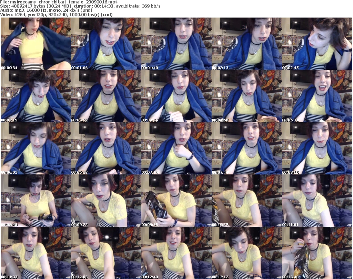353x279 pixels.
Task: Choose the frame stamped 00:12:08
Action: coord(106,253)
